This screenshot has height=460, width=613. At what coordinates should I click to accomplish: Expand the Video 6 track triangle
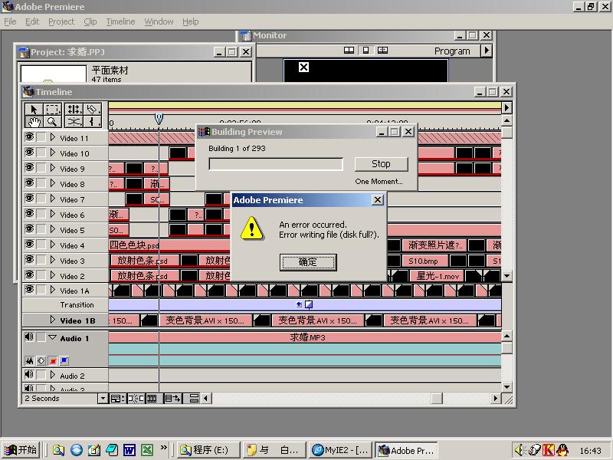[53, 214]
